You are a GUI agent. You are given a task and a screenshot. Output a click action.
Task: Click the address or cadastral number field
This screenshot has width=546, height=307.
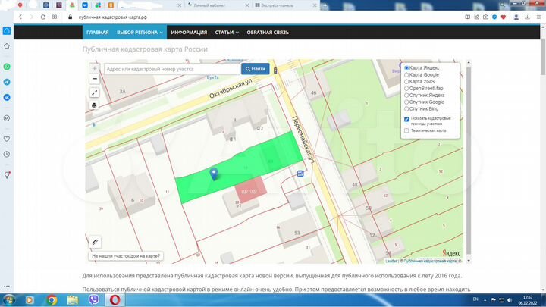[172, 69]
